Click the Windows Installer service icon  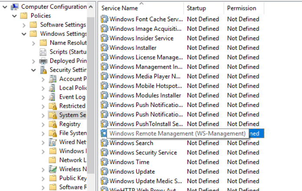[x=105, y=48]
